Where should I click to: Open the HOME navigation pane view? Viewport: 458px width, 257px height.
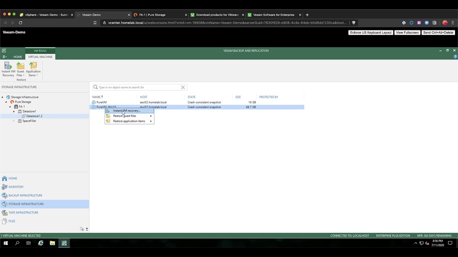pos(44,178)
